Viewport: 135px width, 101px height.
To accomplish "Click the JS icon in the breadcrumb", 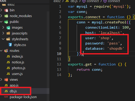I will [x=67, y=1].
